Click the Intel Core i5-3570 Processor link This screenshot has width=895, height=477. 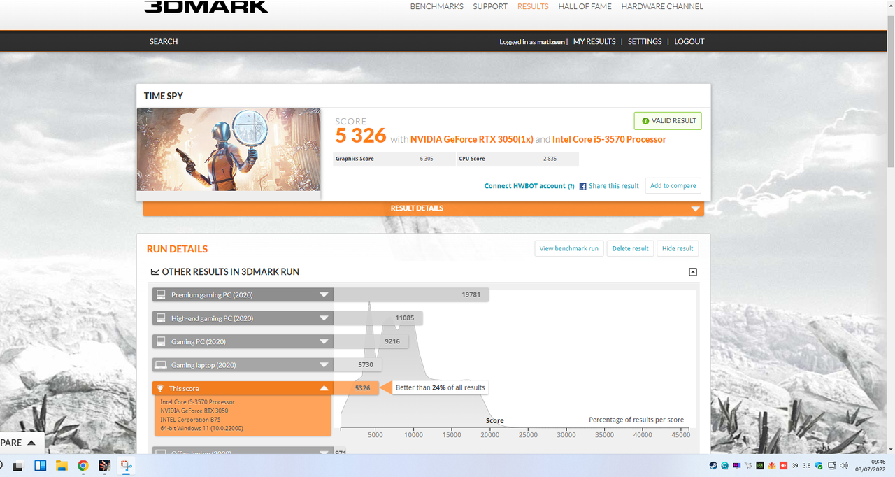609,139
